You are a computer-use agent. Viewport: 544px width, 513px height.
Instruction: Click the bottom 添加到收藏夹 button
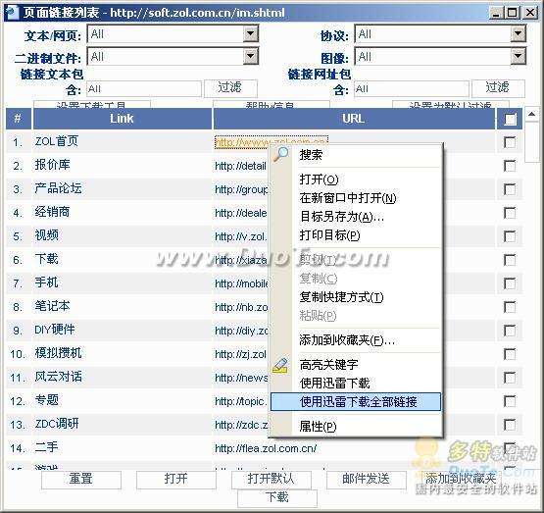tap(461, 480)
